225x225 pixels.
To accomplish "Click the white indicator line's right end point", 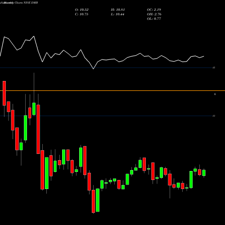I will point(204,56).
